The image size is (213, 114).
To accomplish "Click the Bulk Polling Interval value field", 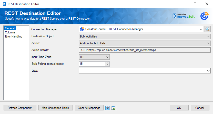I will coord(92,64).
